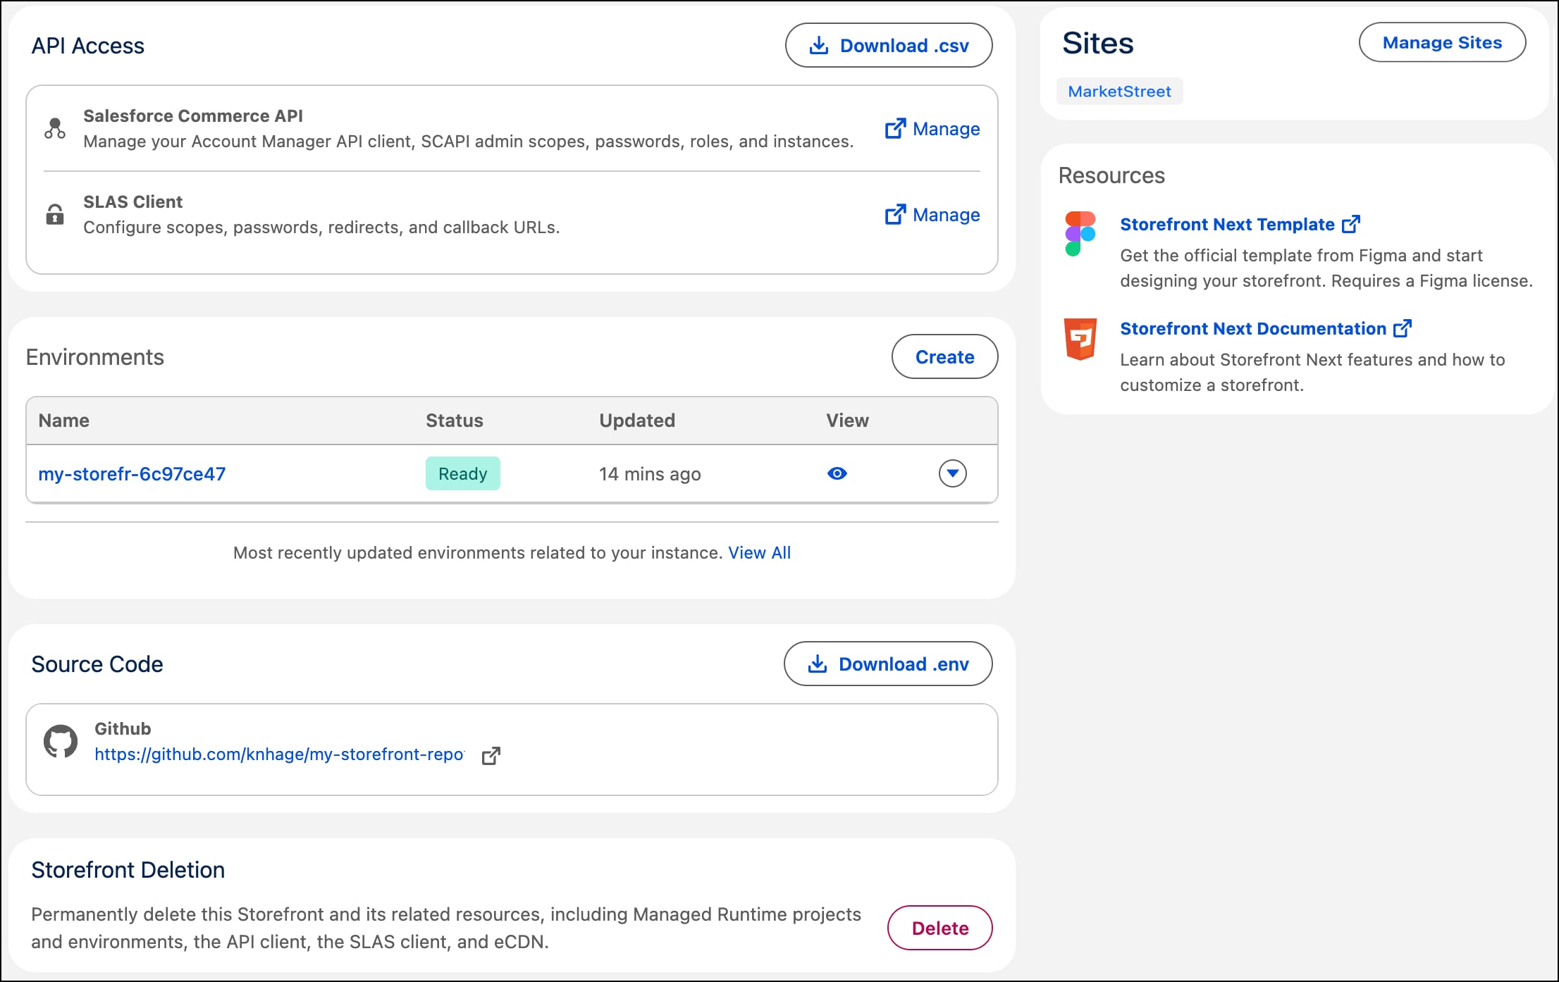Screen dimensions: 1559x982
Task: Click the Salesforce Commerce API nodes icon
Action: coord(55,128)
